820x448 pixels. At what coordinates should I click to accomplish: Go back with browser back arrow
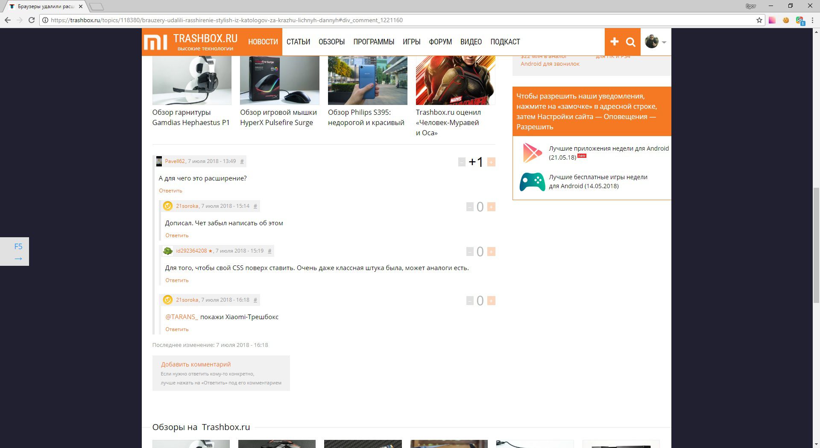point(8,20)
